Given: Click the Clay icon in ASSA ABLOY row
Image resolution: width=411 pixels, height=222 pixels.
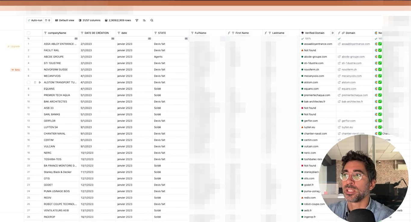Looking at the screenshot, I should (376, 44).
